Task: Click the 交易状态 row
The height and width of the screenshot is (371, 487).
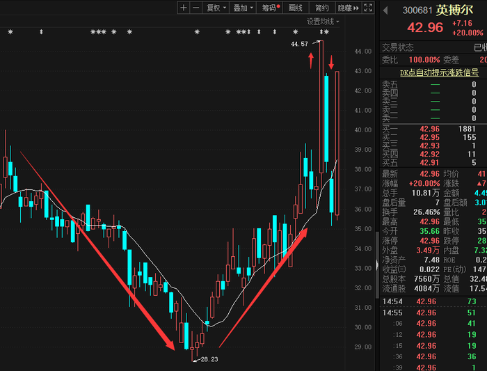Action: tap(433, 47)
